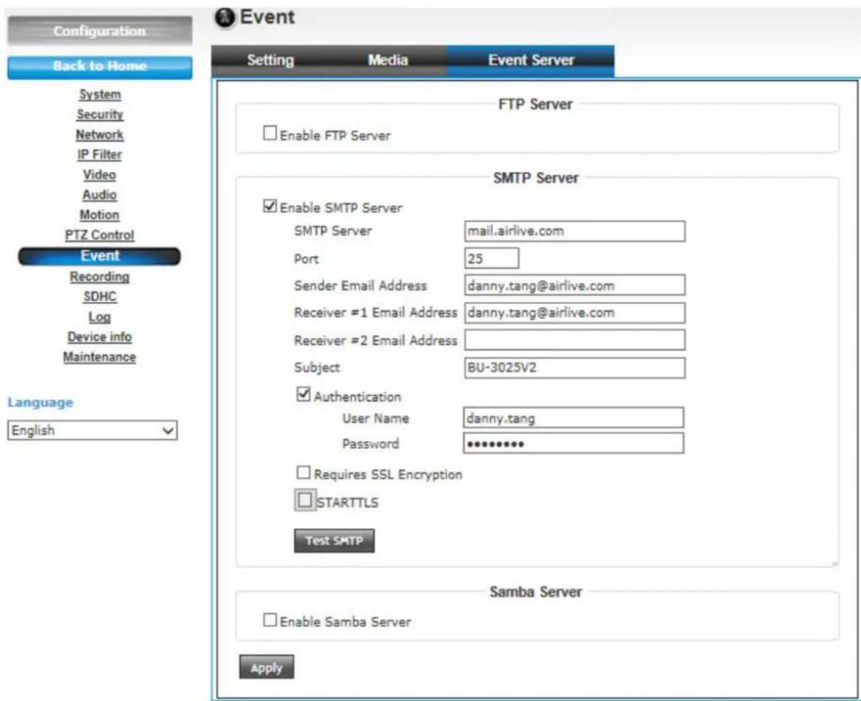Open the IP Filter link
This screenshot has height=701, width=861.
pos(99,154)
